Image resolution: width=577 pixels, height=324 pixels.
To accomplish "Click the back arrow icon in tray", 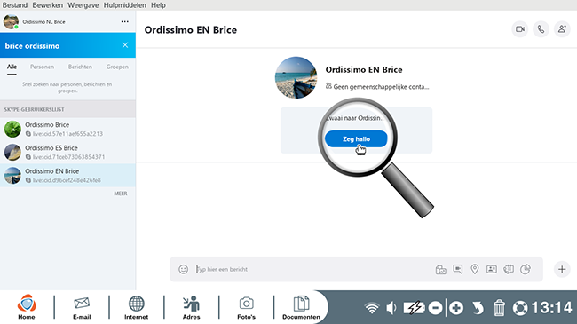I will [x=478, y=308].
